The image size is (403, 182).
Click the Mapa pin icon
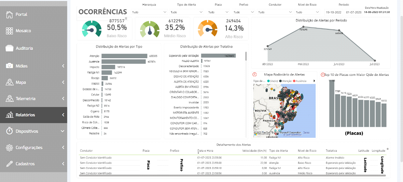click(x=9, y=82)
